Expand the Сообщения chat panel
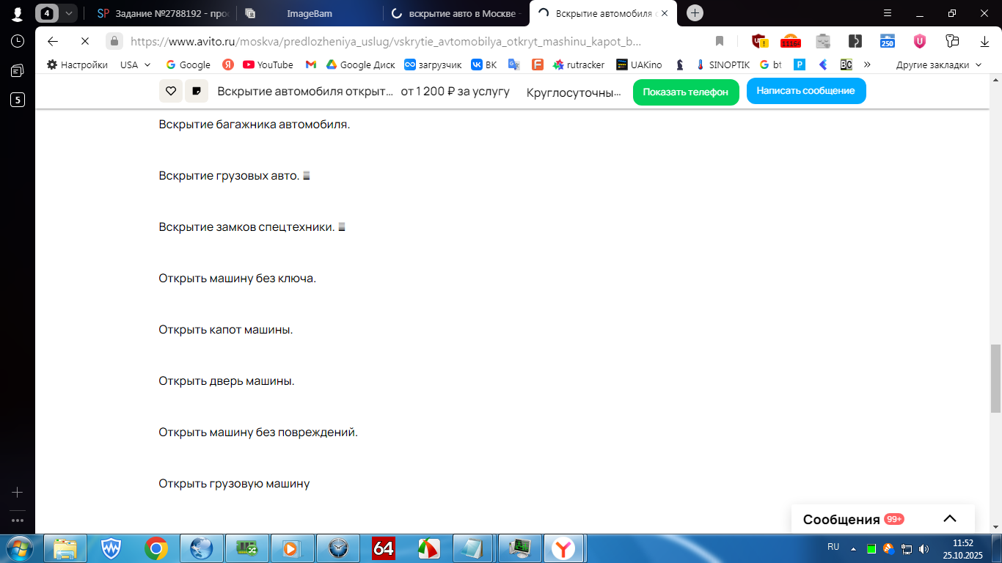This screenshot has width=1002, height=563. (949, 519)
